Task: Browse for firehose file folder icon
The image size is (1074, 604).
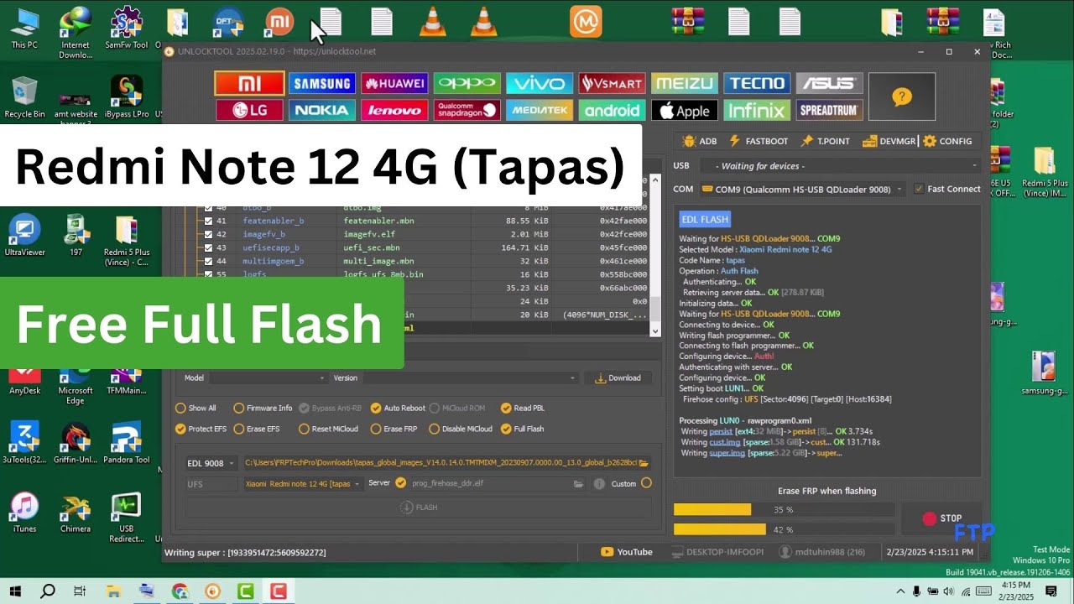Action: point(578,483)
